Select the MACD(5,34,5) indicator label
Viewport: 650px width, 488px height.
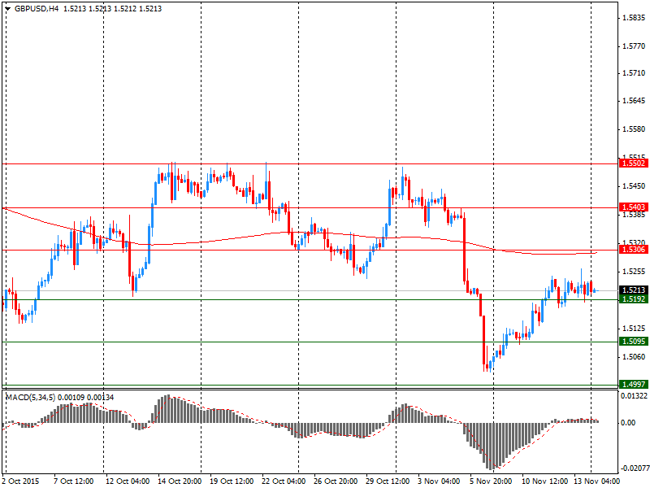32,398
